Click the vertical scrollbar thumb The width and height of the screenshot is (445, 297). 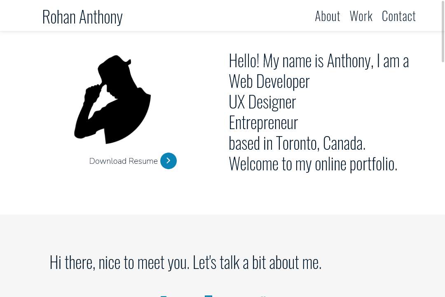(x=443, y=31)
